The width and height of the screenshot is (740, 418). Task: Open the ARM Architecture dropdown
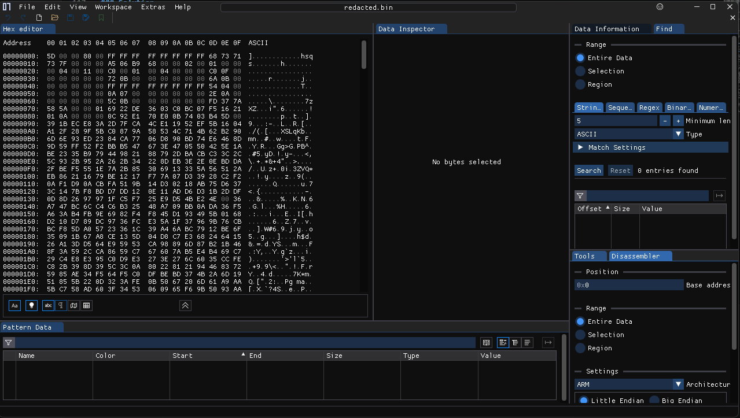[x=629, y=384]
